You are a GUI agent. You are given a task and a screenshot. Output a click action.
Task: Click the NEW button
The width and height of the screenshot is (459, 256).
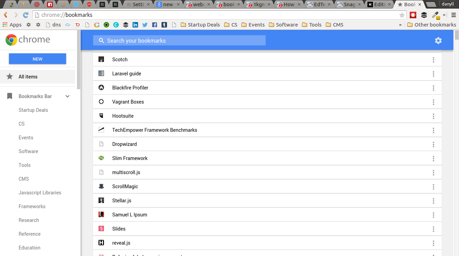click(x=38, y=59)
